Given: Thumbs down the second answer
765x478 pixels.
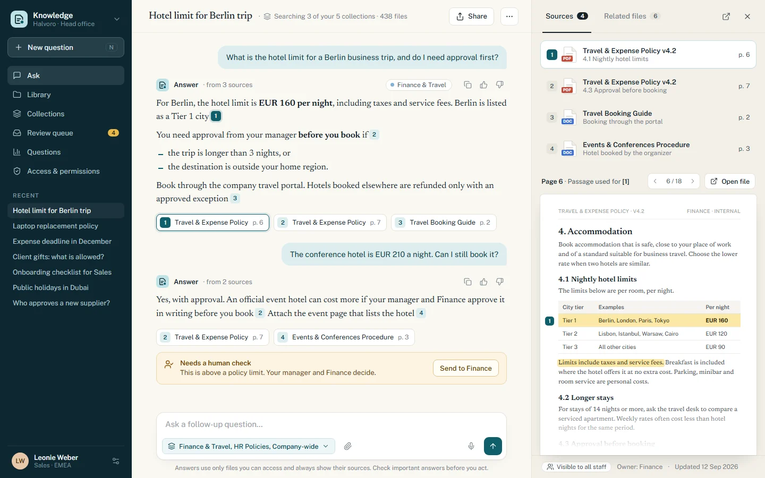Looking at the screenshot, I should (499, 282).
